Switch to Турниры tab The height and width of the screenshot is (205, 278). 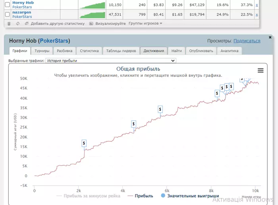coord(42,51)
